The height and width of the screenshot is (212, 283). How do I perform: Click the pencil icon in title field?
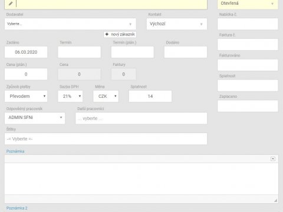pyautogui.click(x=11, y=4)
